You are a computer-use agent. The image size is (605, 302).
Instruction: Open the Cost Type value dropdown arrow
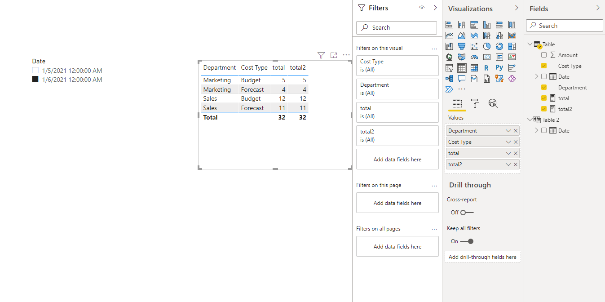click(x=508, y=142)
